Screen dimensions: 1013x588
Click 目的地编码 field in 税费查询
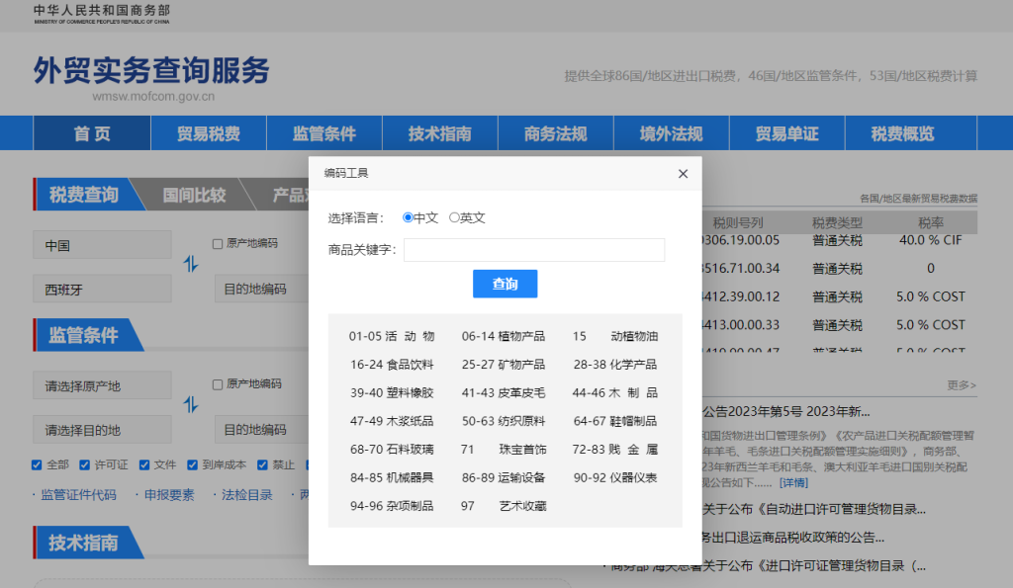click(x=261, y=290)
